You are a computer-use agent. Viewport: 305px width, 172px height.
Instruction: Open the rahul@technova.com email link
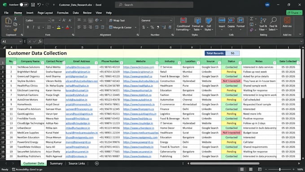coord(78,67)
